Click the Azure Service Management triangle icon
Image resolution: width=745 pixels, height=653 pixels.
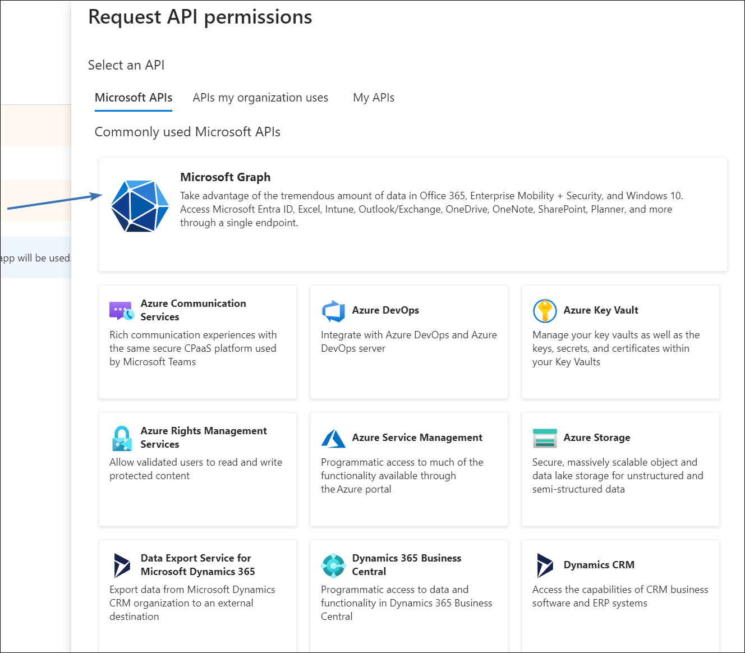tap(333, 438)
